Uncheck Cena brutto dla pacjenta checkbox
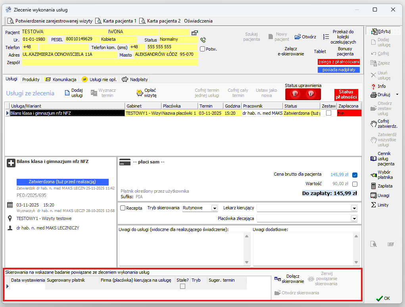 [x=355, y=175]
